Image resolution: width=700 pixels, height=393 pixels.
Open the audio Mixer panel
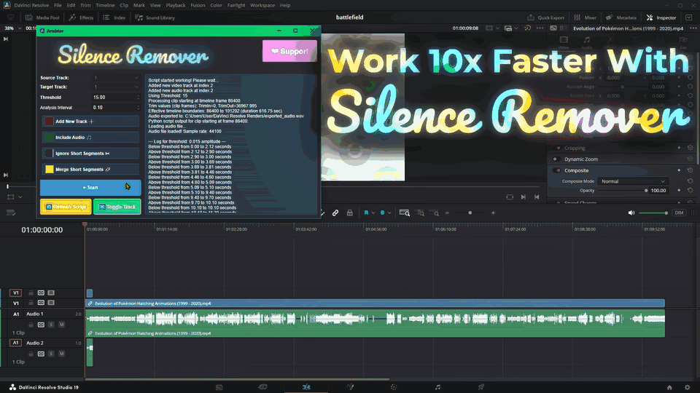pyautogui.click(x=585, y=17)
